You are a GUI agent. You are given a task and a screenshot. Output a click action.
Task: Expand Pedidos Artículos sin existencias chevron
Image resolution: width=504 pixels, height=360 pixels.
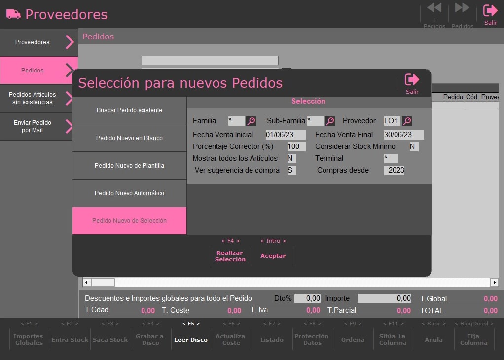[x=69, y=98]
